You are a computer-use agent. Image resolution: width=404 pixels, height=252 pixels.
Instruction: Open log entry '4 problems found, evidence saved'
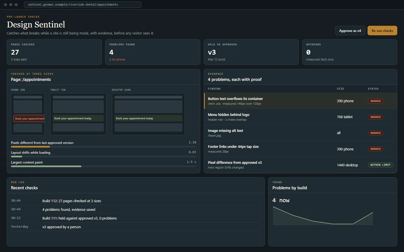(136, 209)
